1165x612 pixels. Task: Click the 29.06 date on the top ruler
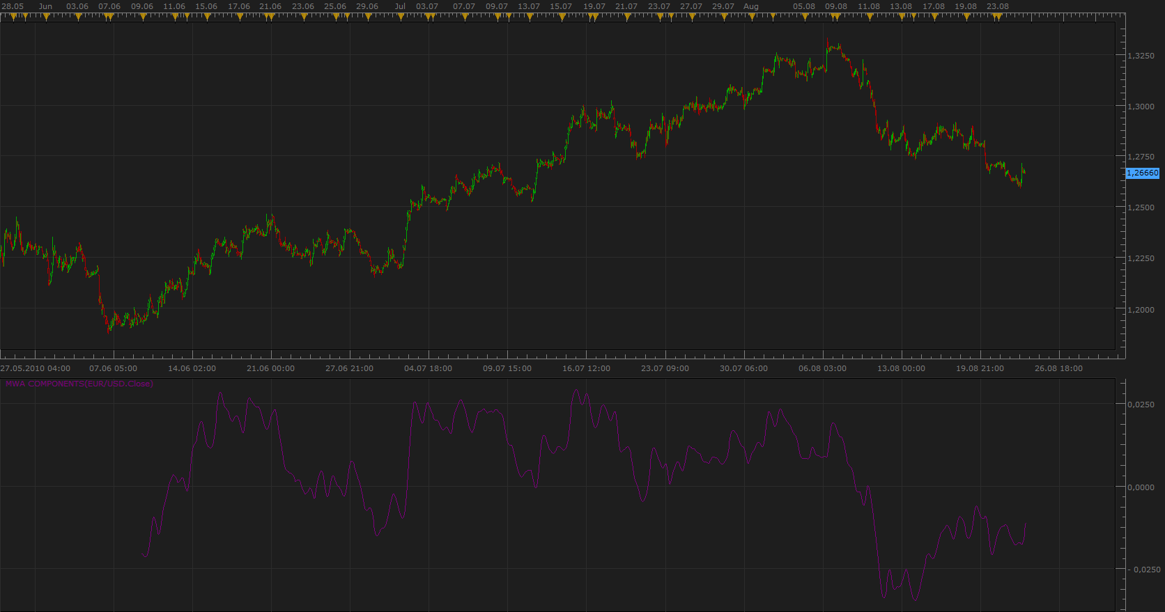click(x=367, y=6)
